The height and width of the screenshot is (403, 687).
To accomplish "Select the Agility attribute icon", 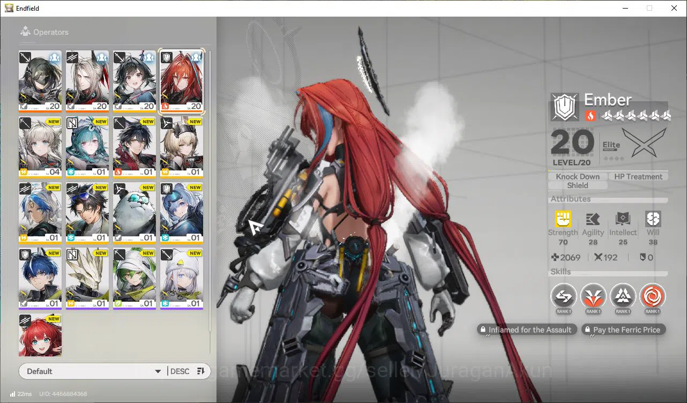I will pos(593,219).
